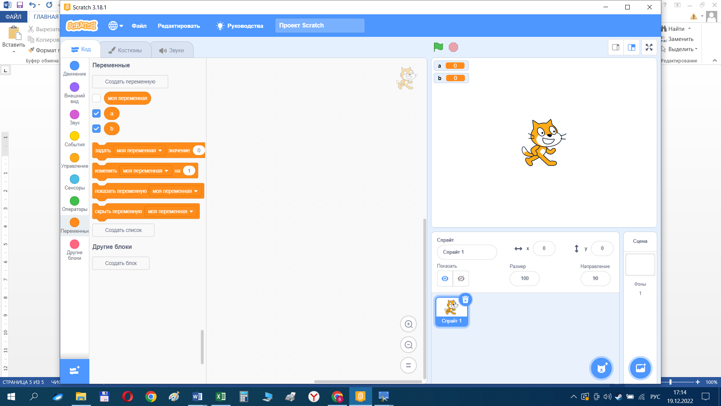Select the Звук block category
This screenshot has width=721, height=406.
point(74,118)
